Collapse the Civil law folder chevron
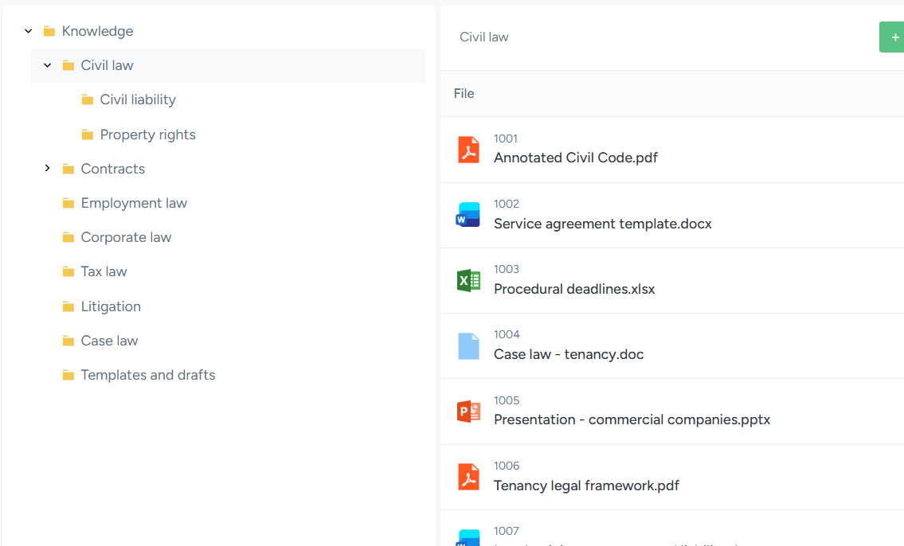 pyautogui.click(x=47, y=65)
